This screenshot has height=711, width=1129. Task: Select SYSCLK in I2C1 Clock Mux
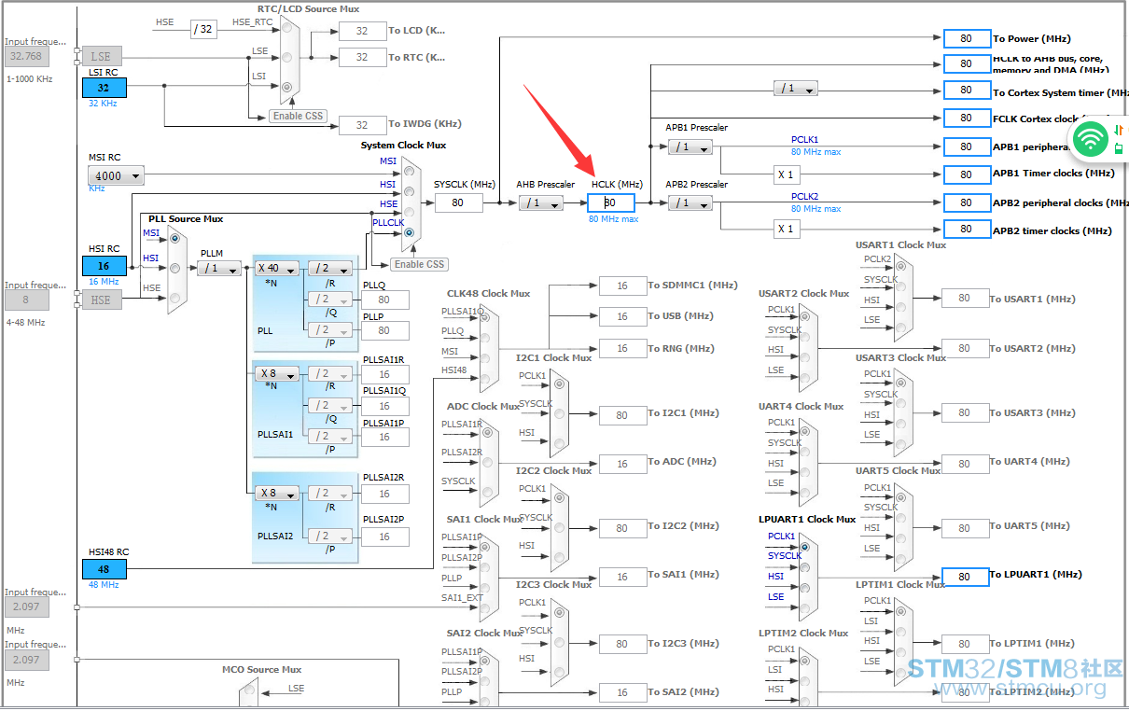click(x=558, y=412)
